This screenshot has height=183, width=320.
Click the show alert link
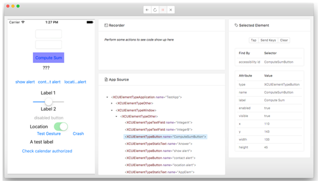coord(25,82)
